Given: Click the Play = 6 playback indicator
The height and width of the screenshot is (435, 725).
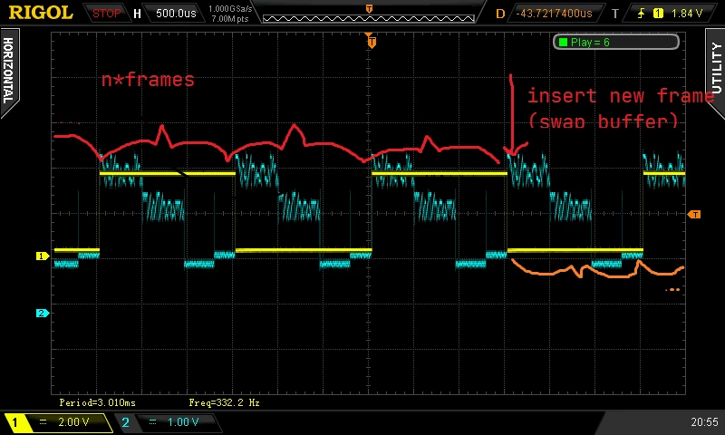Looking at the screenshot, I should click(616, 42).
